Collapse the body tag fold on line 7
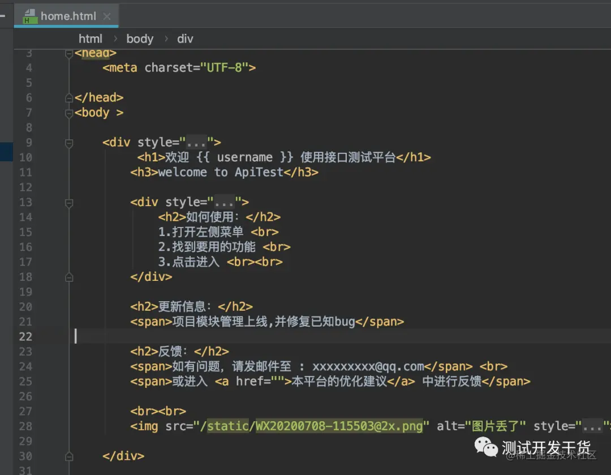This screenshot has height=475, width=611. [69, 113]
